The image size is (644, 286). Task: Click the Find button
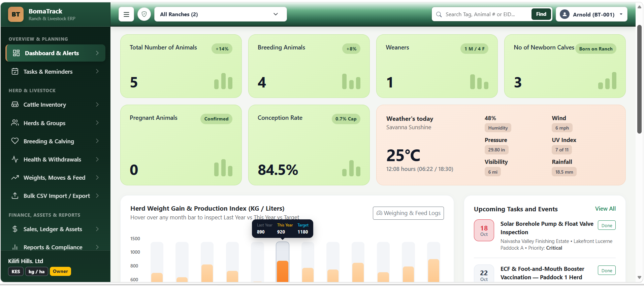(541, 14)
